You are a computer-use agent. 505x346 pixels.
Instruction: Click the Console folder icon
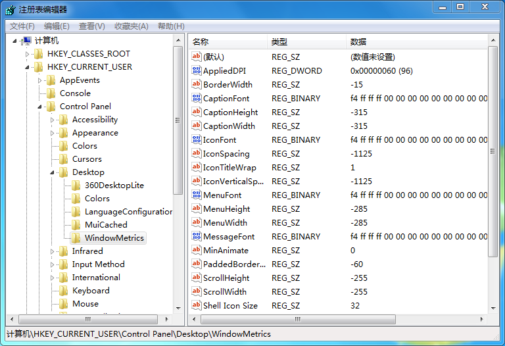coord(51,93)
